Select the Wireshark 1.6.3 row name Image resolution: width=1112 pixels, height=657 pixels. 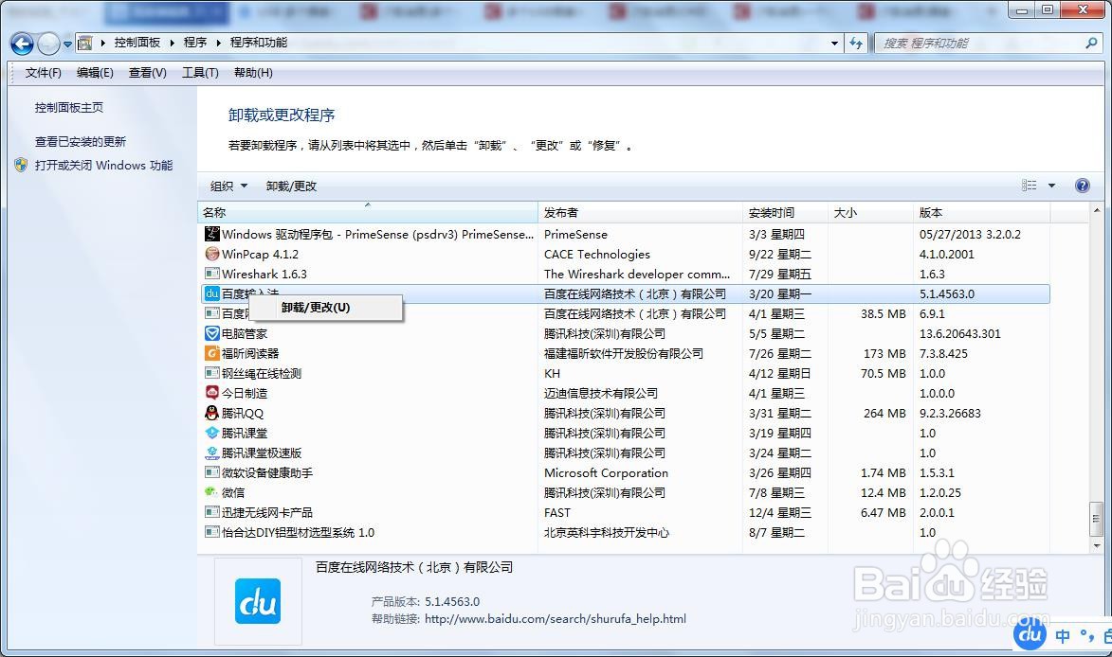tap(264, 274)
